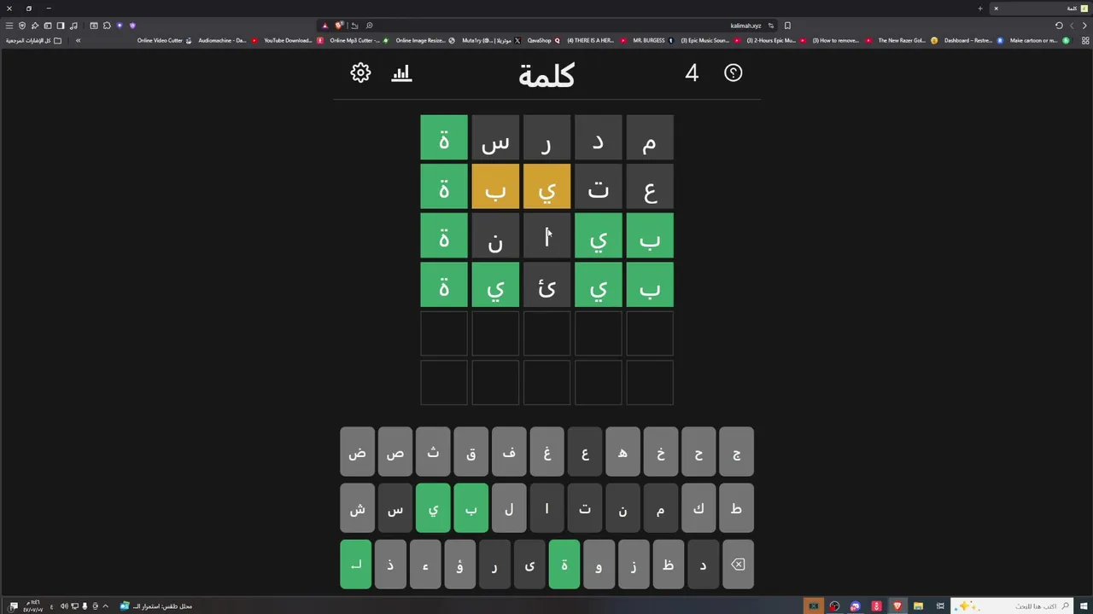Open the taskbar volume icon

click(x=65, y=606)
